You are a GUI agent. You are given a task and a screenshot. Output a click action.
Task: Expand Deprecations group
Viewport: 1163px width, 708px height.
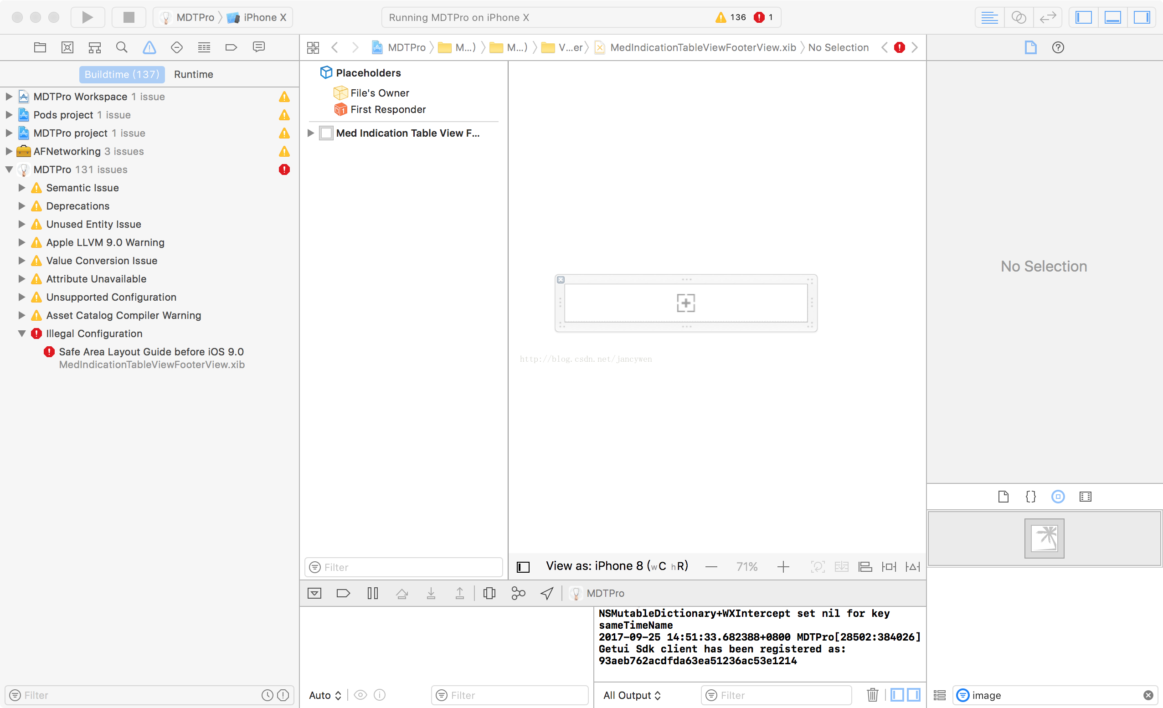21,206
